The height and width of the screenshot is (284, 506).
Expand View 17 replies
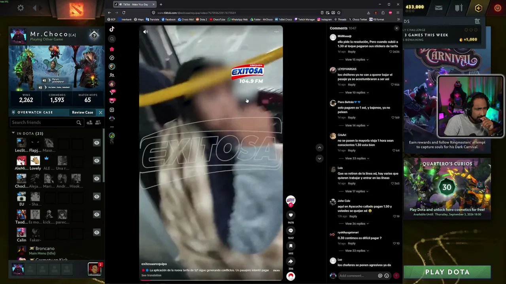tap(357, 191)
